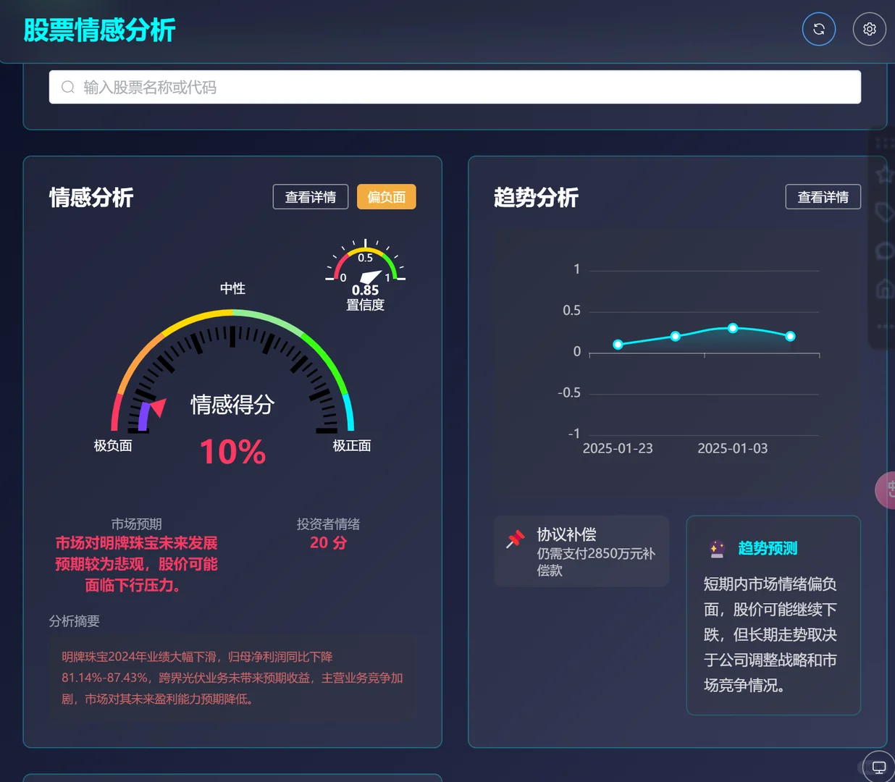The height and width of the screenshot is (782, 895).
Task: Click the pink circular button at screen edge
Action: click(x=889, y=490)
